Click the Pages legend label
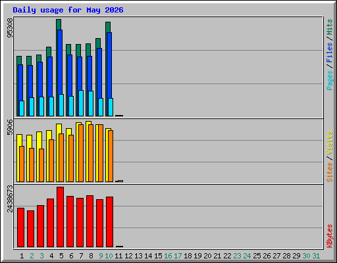Screen dimensions: 337x263 pos(329,80)
